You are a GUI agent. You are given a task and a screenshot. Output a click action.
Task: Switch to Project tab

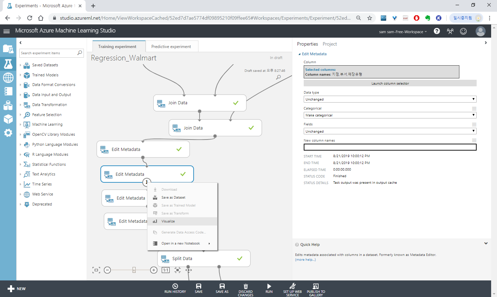pyautogui.click(x=330, y=44)
